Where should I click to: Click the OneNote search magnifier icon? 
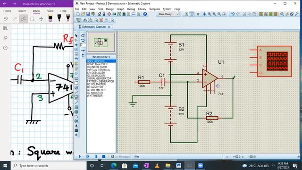pyautogui.click(x=5, y=38)
